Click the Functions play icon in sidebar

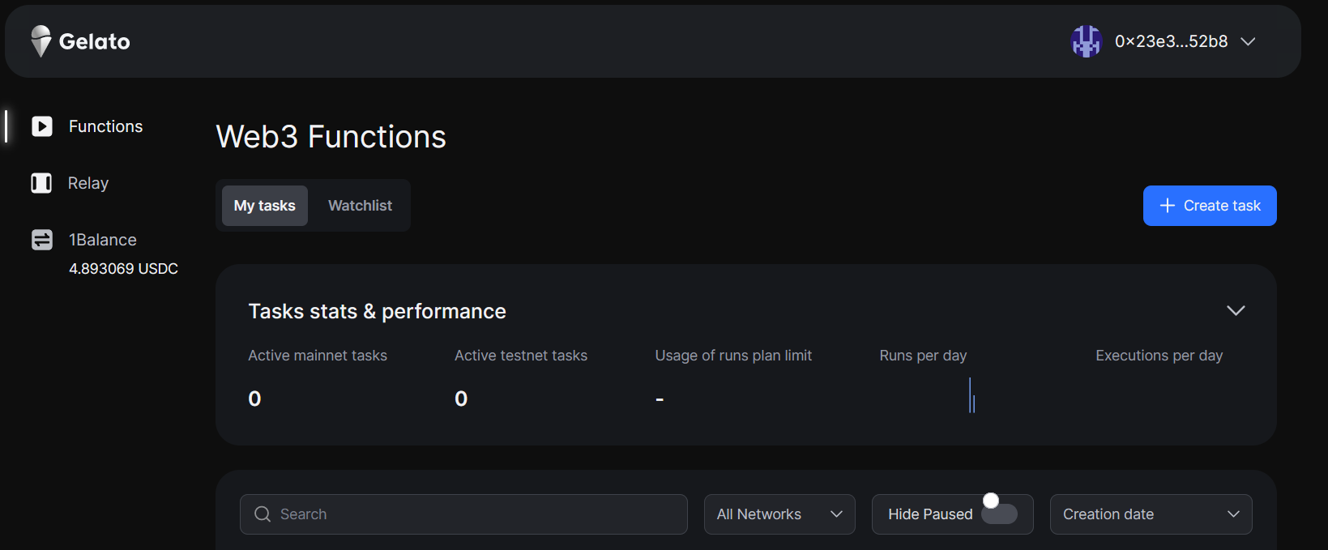tap(42, 126)
